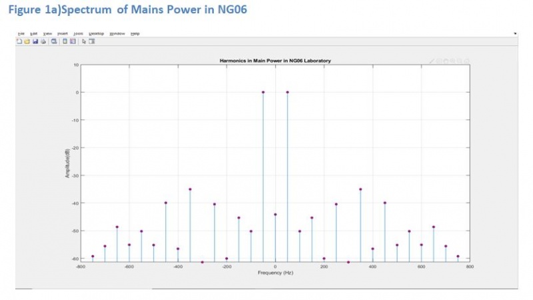Open the Tools menu
Screen dimensions: 533x300
[78, 34]
